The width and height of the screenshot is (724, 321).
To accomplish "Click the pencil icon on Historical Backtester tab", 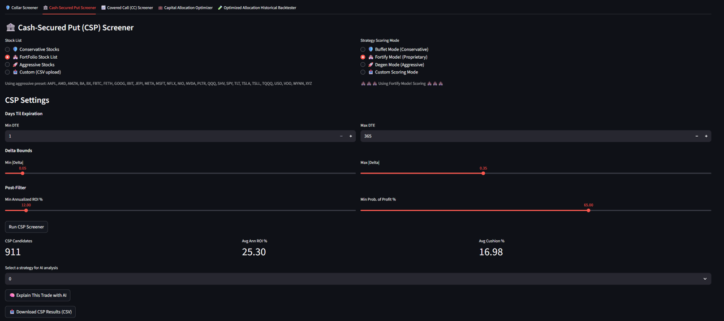I will pyautogui.click(x=220, y=8).
